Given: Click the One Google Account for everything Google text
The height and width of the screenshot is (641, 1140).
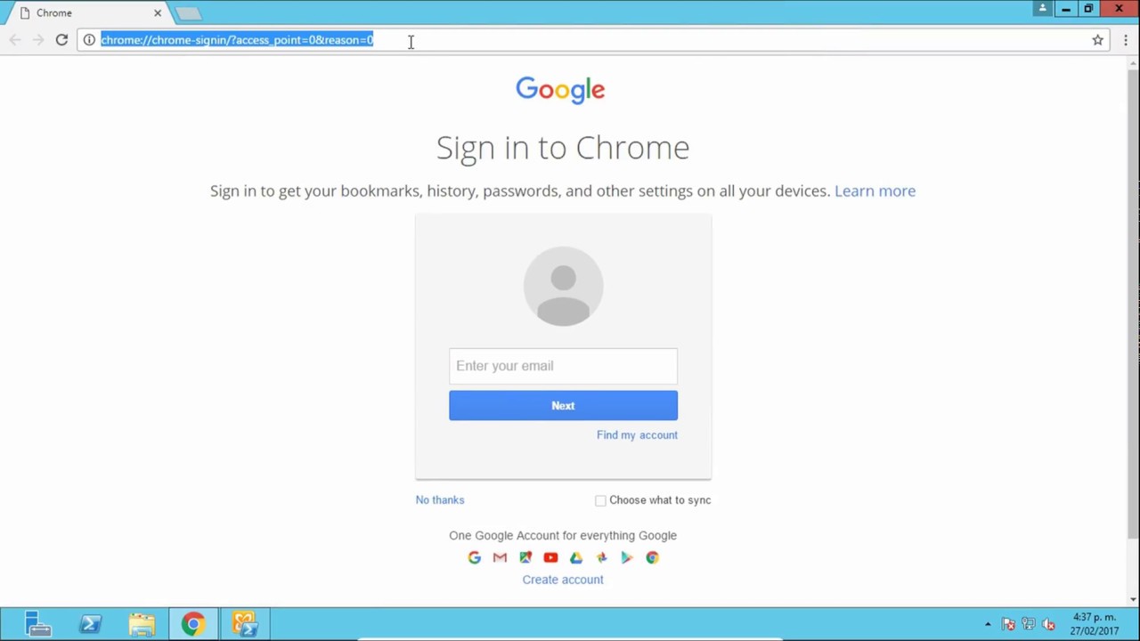Looking at the screenshot, I should tap(563, 535).
